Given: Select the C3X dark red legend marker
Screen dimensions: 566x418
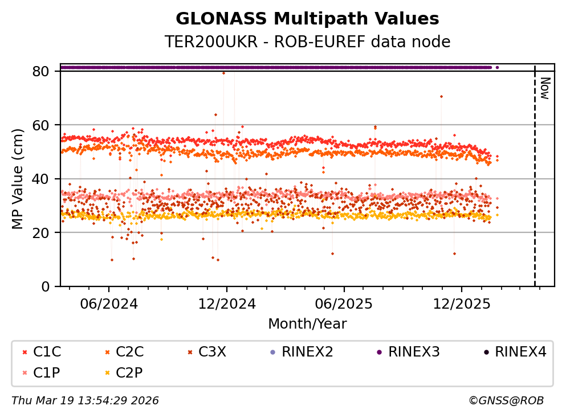Looking at the screenshot, I should click(190, 353).
